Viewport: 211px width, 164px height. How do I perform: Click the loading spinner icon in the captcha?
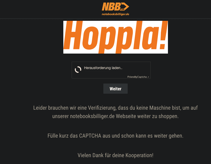[x=78, y=70]
